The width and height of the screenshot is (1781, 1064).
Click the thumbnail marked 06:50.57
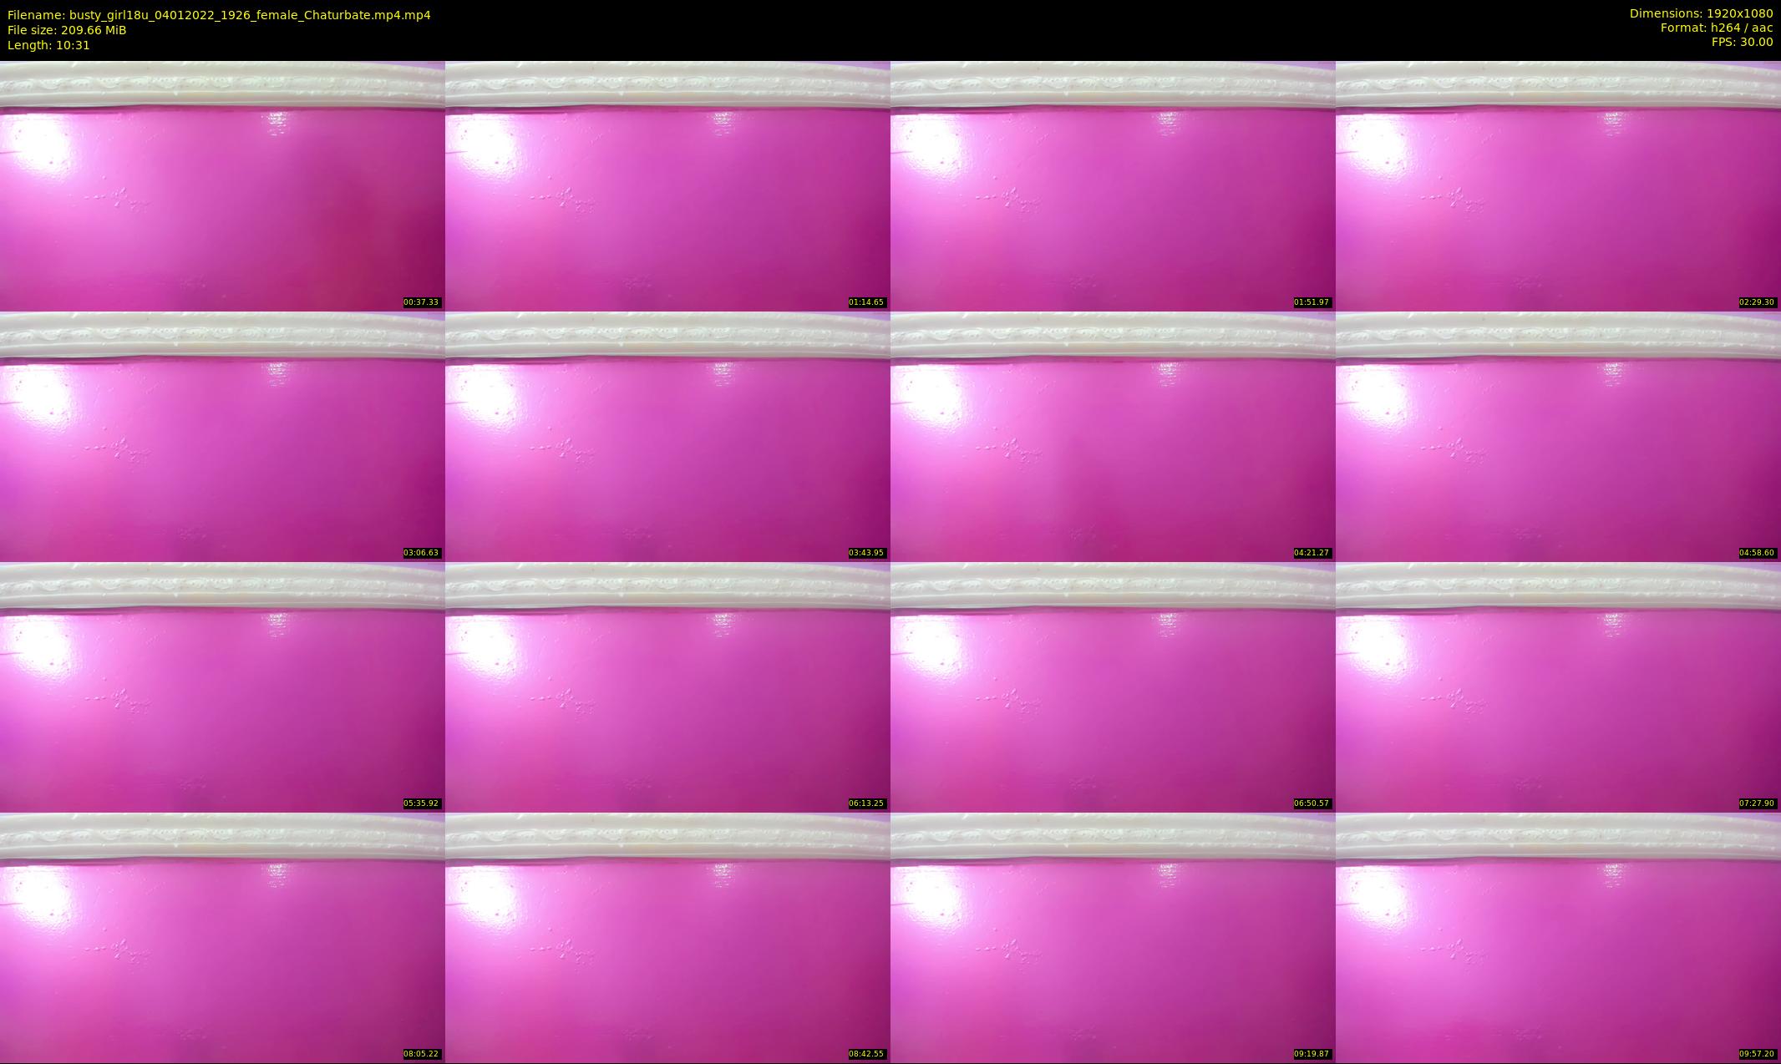point(1113,687)
